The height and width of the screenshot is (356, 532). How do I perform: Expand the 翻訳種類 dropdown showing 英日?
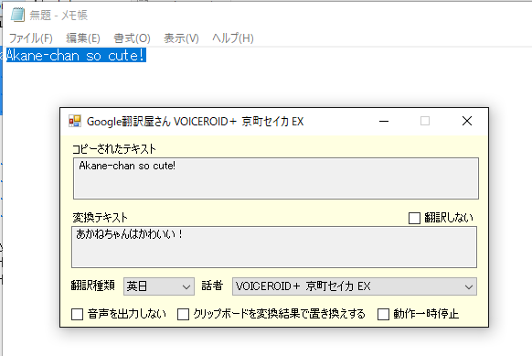pyautogui.click(x=159, y=286)
